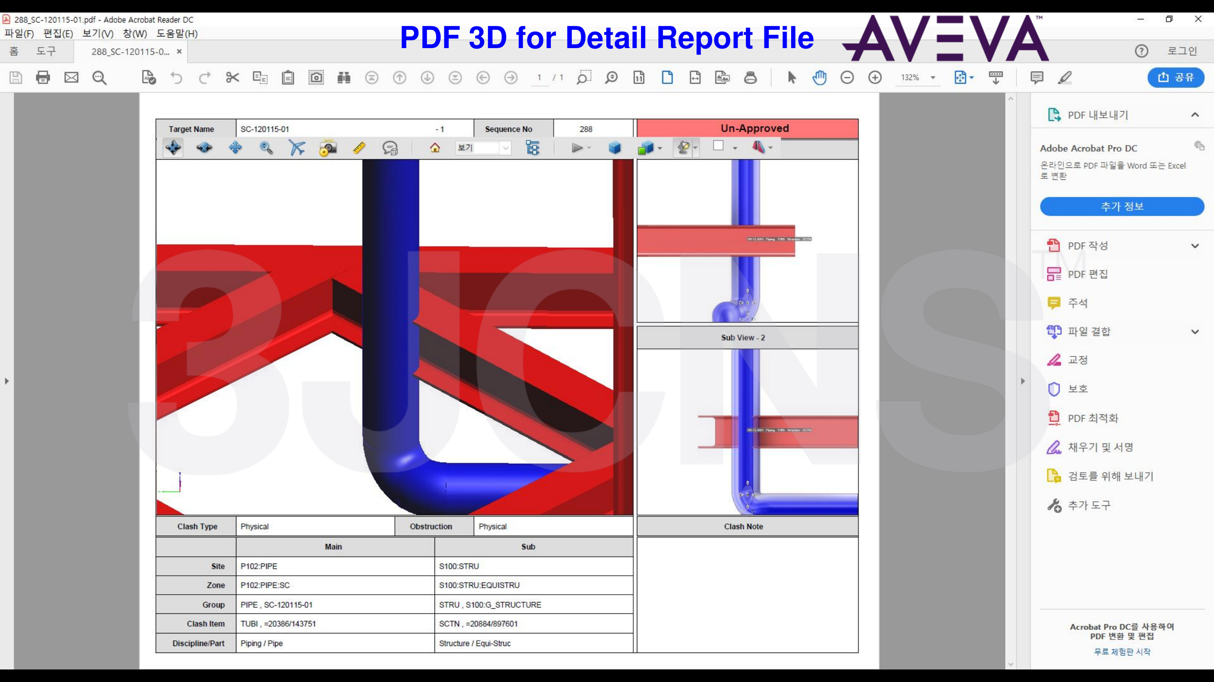1214x682 pixels.
Task: Switch to the 도구 tab
Action: tap(46, 51)
